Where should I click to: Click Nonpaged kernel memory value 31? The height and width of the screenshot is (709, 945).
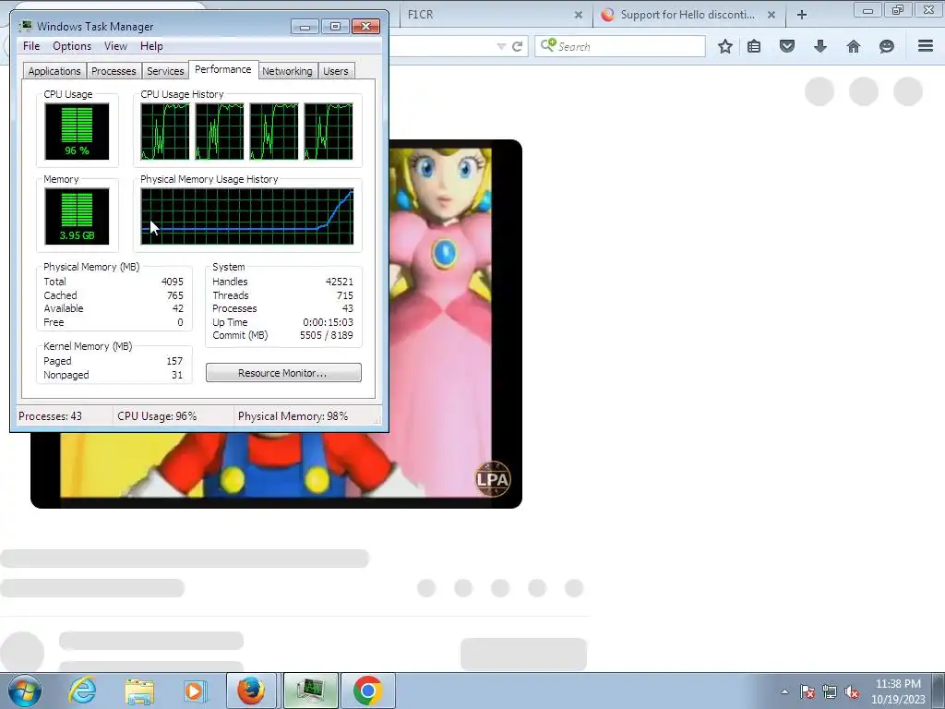pos(176,375)
